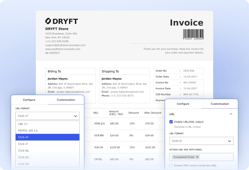Image resolution: width=249 pixels, height=170 pixels.
Task: Click the $102.00 after discount value
Action: pos(150,147)
